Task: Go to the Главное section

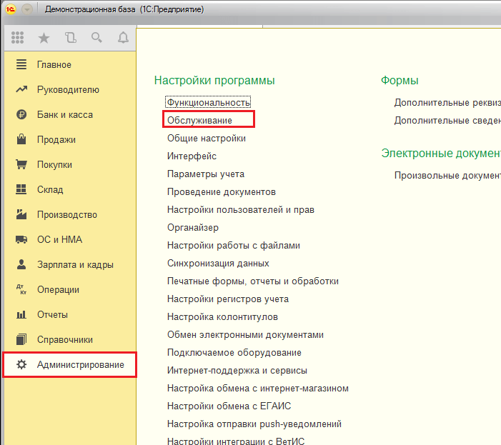Action: pos(54,65)
